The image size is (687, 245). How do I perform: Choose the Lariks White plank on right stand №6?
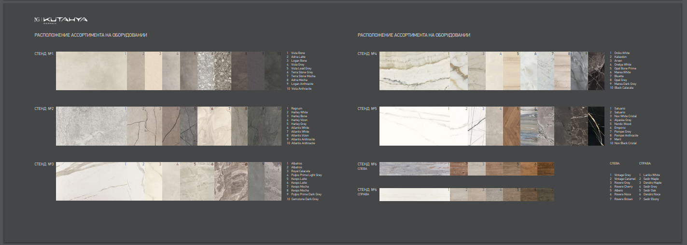pos(414,194)
